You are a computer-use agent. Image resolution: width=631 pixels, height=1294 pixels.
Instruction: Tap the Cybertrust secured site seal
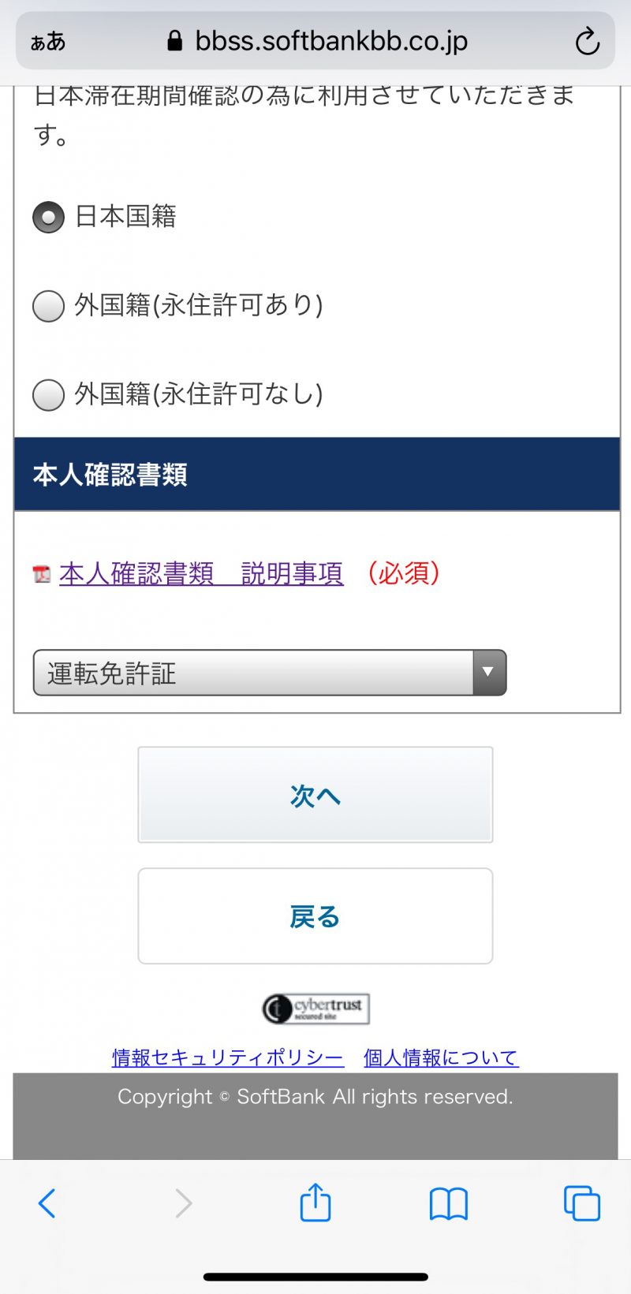(315, 1009)
